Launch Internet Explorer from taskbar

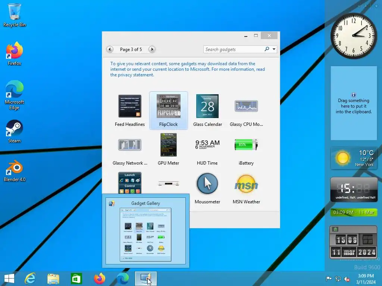[30, 279]
